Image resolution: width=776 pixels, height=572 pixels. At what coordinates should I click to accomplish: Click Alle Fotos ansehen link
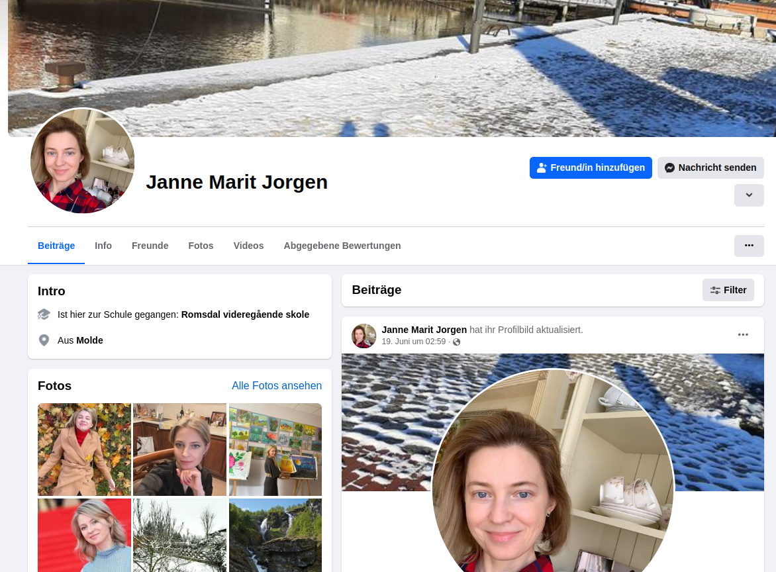click(x=277, y=385)
